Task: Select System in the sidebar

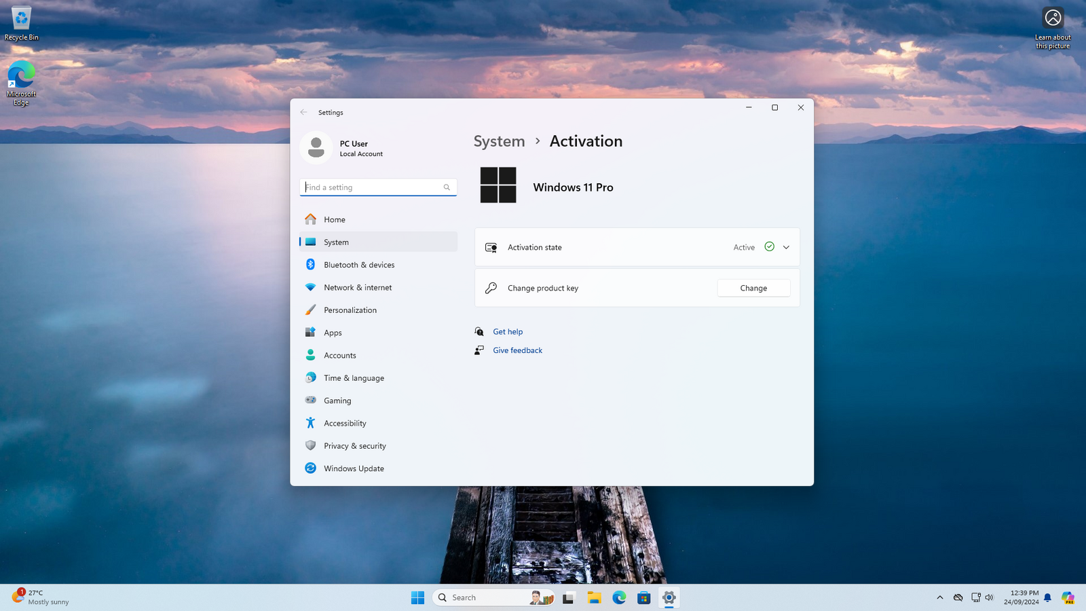Action: 378,242
